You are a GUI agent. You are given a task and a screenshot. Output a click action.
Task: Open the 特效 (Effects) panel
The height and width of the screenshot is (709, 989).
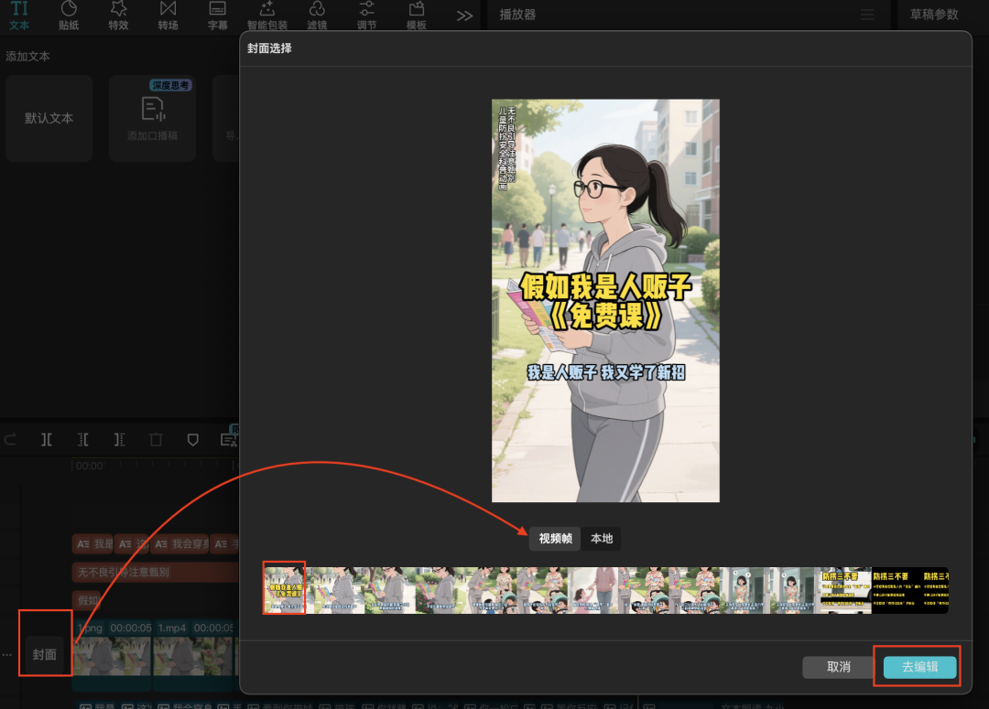[x=118, y=16]
